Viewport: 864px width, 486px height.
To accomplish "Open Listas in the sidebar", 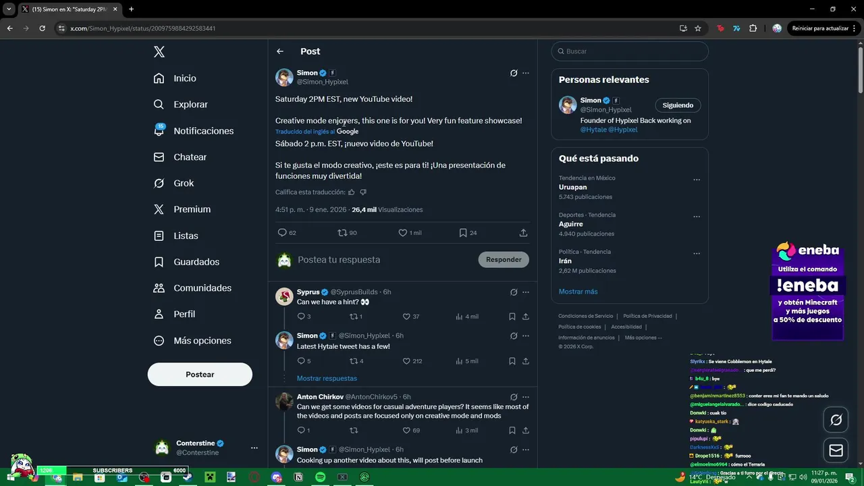I will click(175, 236).
